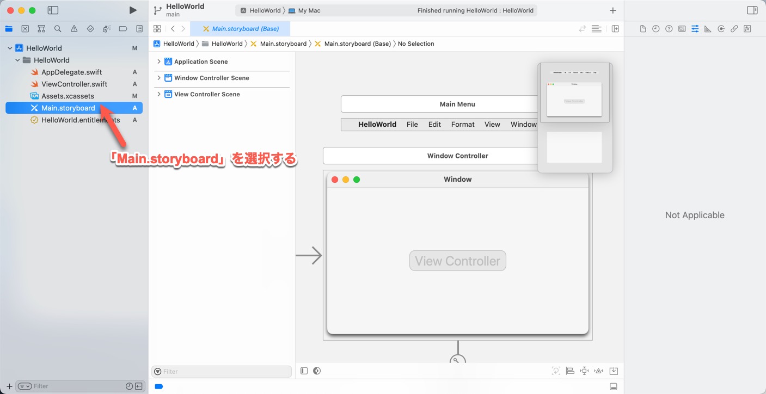The height and width of the screenshot is (394, 766).
Task: Run the project with the play button
Action: [x=133, y=10]
